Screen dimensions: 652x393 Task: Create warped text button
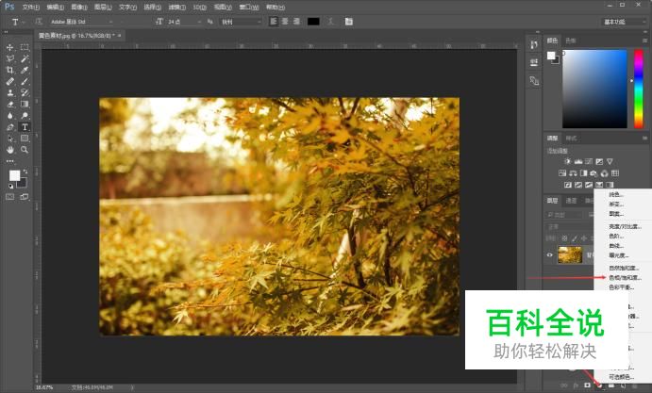tap(330, 22)
